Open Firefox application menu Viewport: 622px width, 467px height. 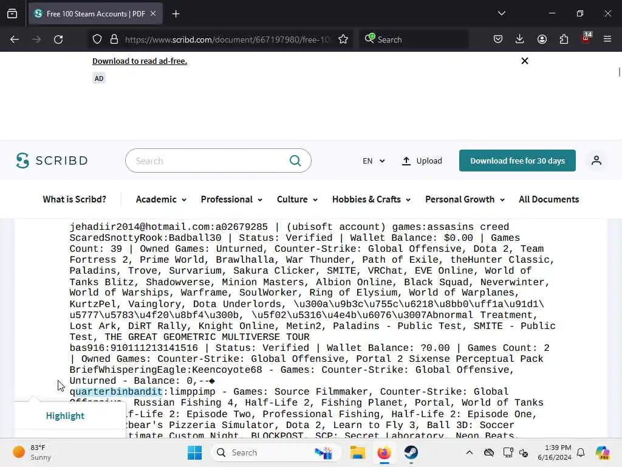[607, 39]
